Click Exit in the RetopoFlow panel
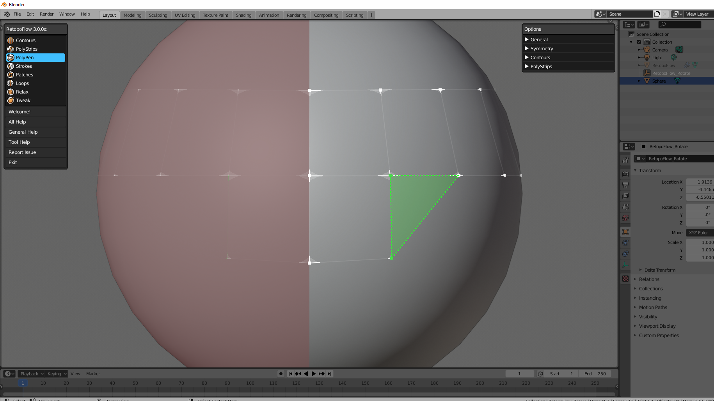Screen dimensions: 714x401 (x=13, y=162)
